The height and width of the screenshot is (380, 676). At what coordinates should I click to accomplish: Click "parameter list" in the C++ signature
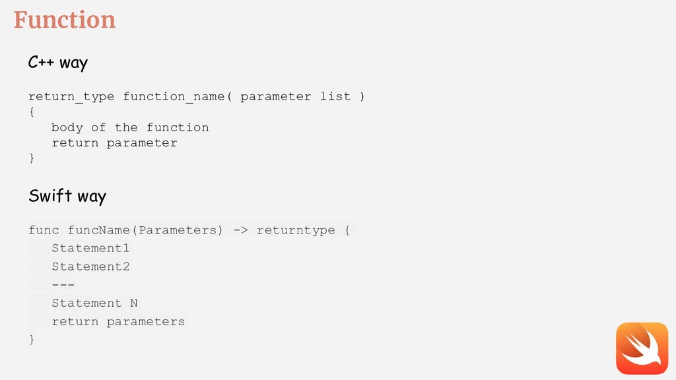click(296, 96)
